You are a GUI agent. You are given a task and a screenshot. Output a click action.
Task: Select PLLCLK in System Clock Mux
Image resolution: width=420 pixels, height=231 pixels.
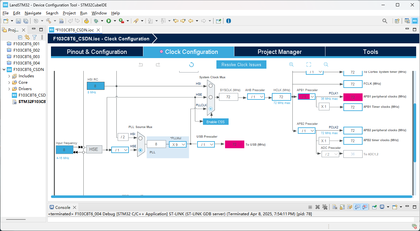[x=210, y=109]
